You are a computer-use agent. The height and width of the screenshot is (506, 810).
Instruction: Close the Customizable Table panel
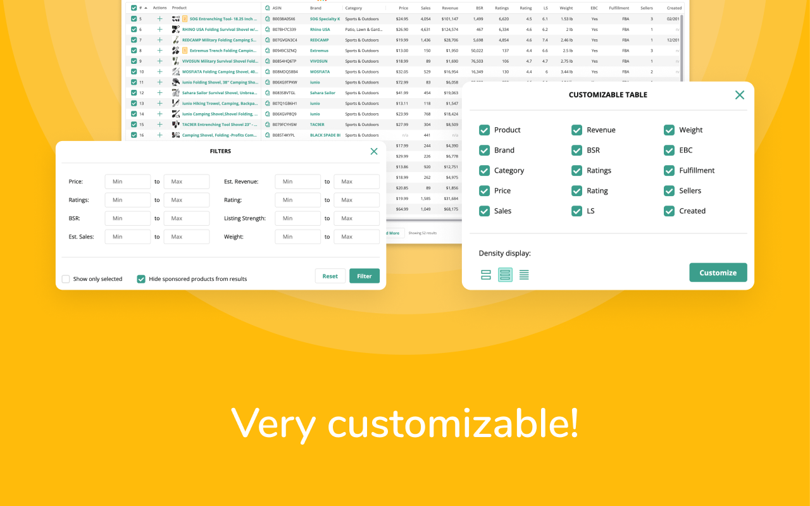pyautogui.click(x=740, y=95)
